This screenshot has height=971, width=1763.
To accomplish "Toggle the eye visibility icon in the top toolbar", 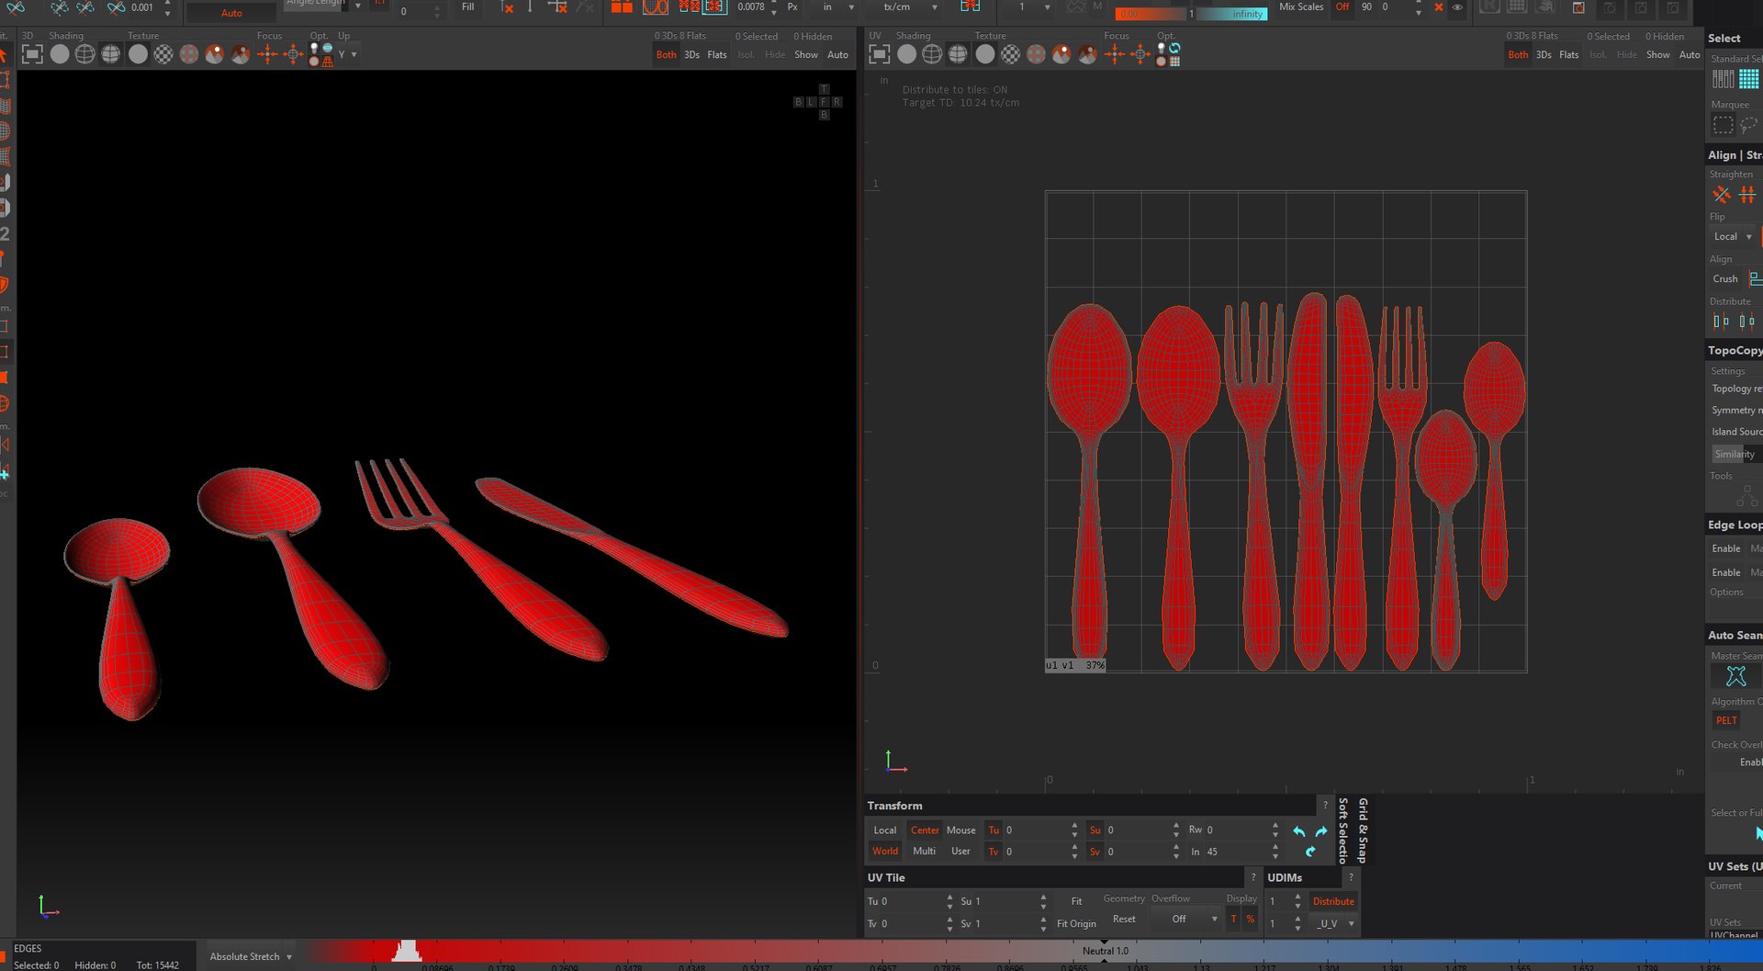I will 1457,7.
